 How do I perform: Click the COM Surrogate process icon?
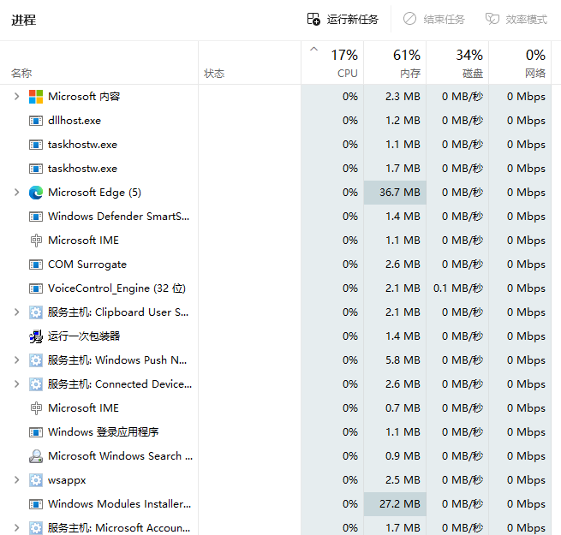(36, 265)
